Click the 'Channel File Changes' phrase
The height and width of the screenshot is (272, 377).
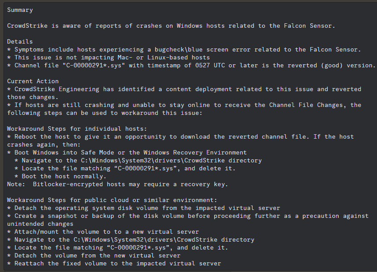pos(306,105)
